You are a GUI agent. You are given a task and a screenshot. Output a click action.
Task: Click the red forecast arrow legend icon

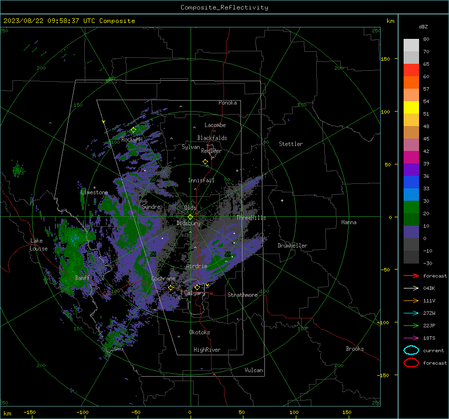tap(411, 276)
